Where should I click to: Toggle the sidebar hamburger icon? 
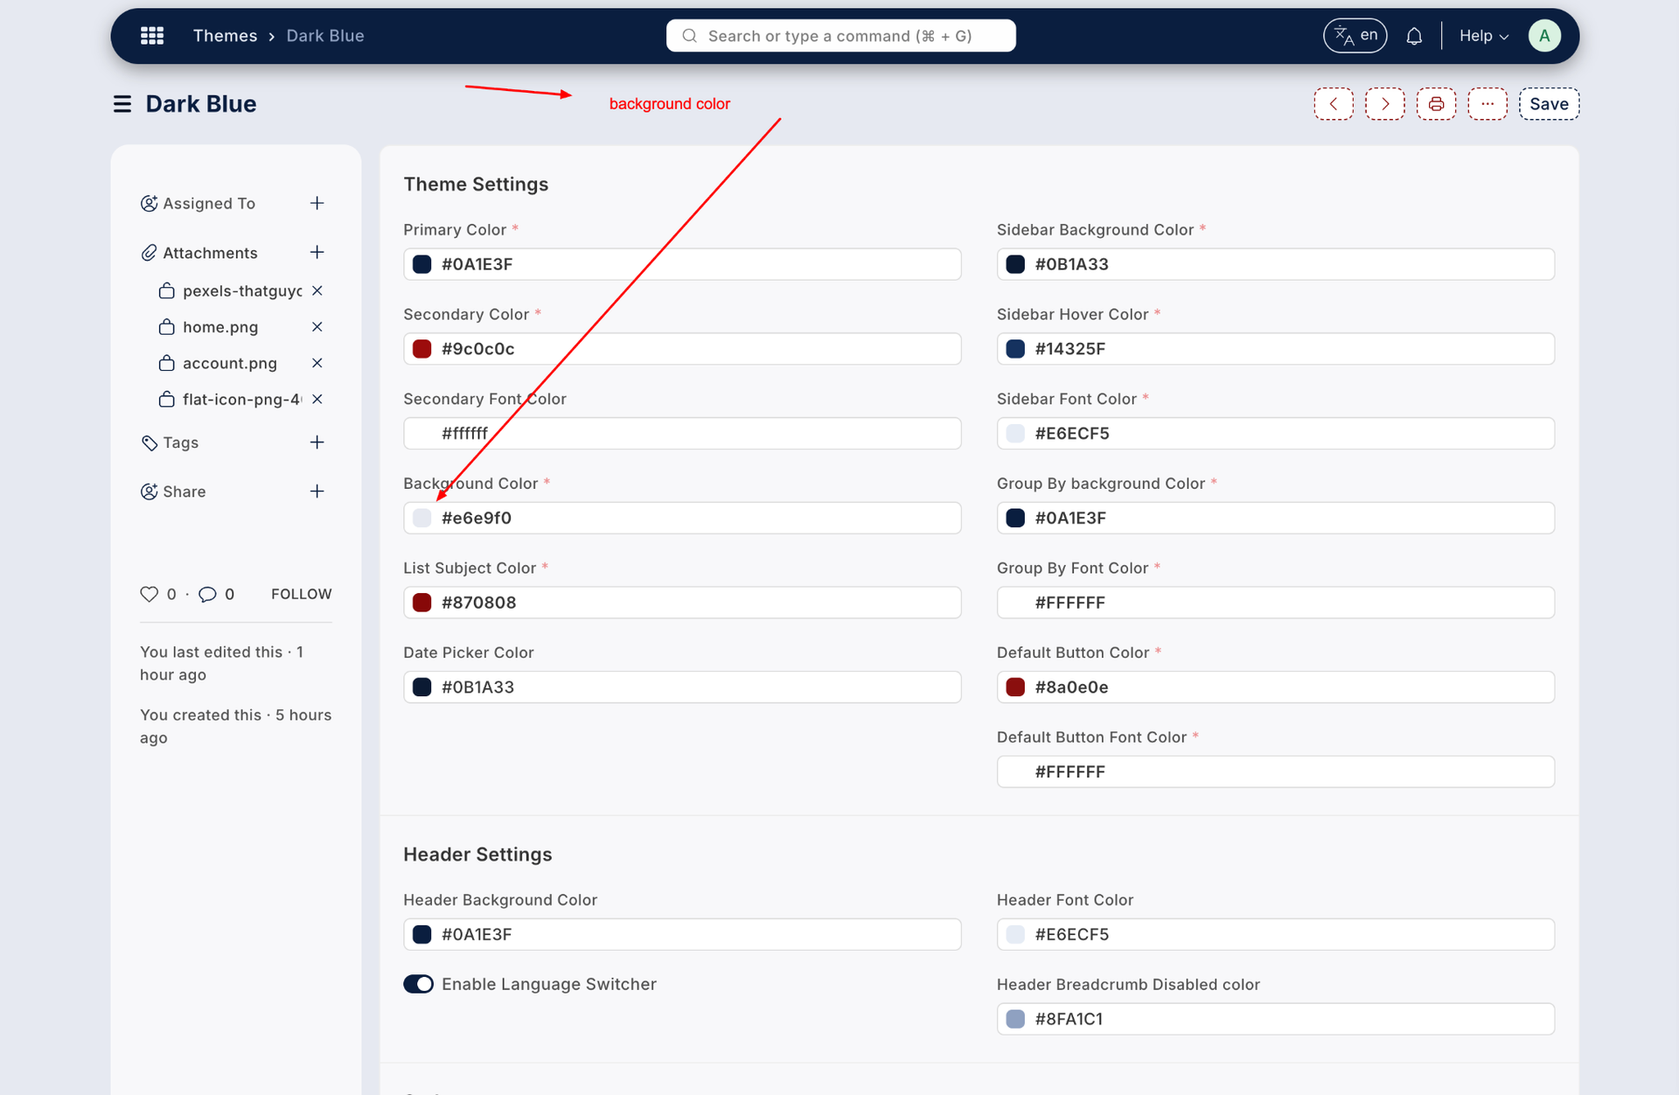click(122, 104)
